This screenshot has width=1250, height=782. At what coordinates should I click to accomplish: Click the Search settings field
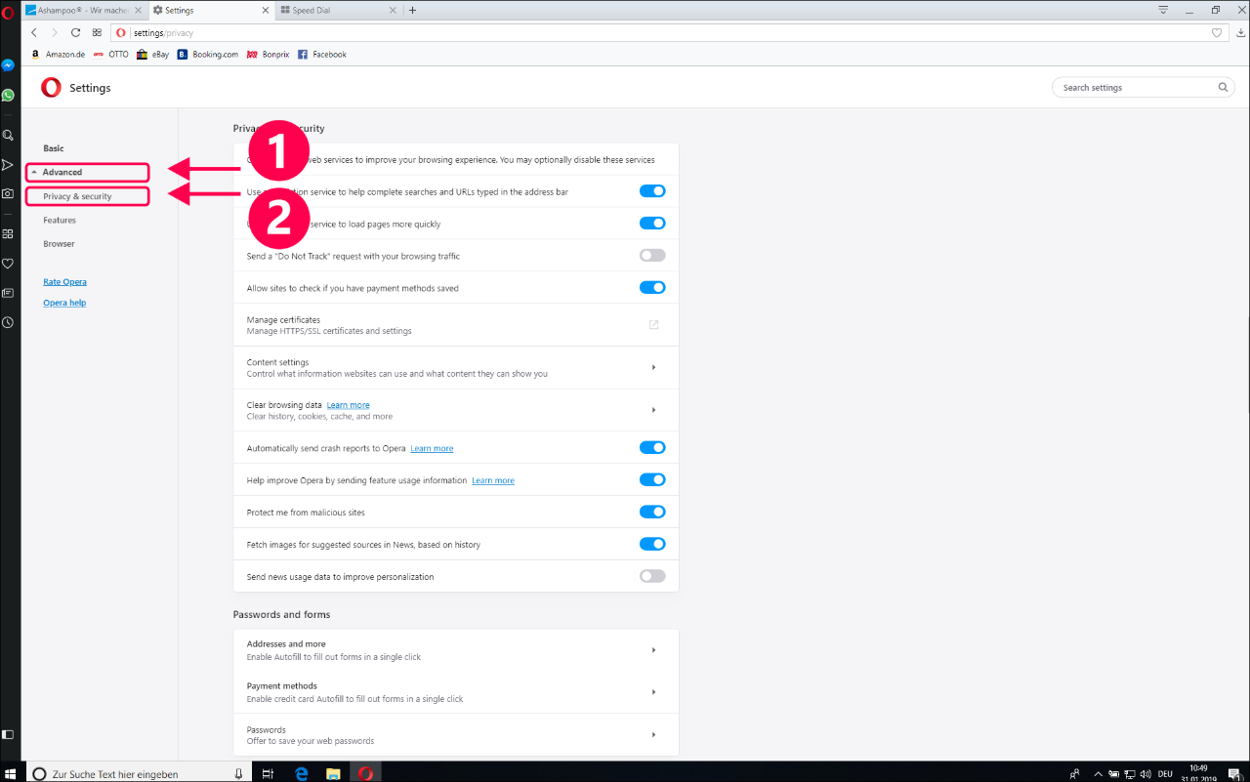[1138, 88]
